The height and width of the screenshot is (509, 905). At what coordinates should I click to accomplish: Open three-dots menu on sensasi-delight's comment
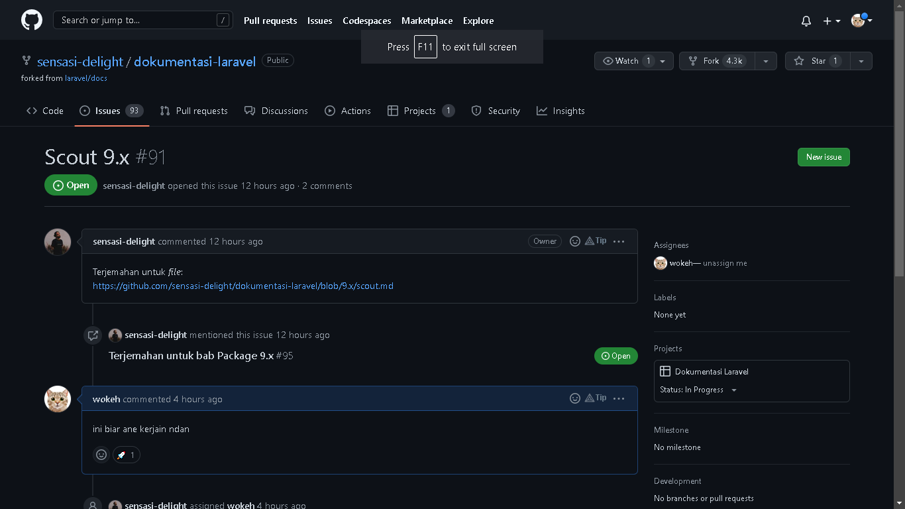619,241
